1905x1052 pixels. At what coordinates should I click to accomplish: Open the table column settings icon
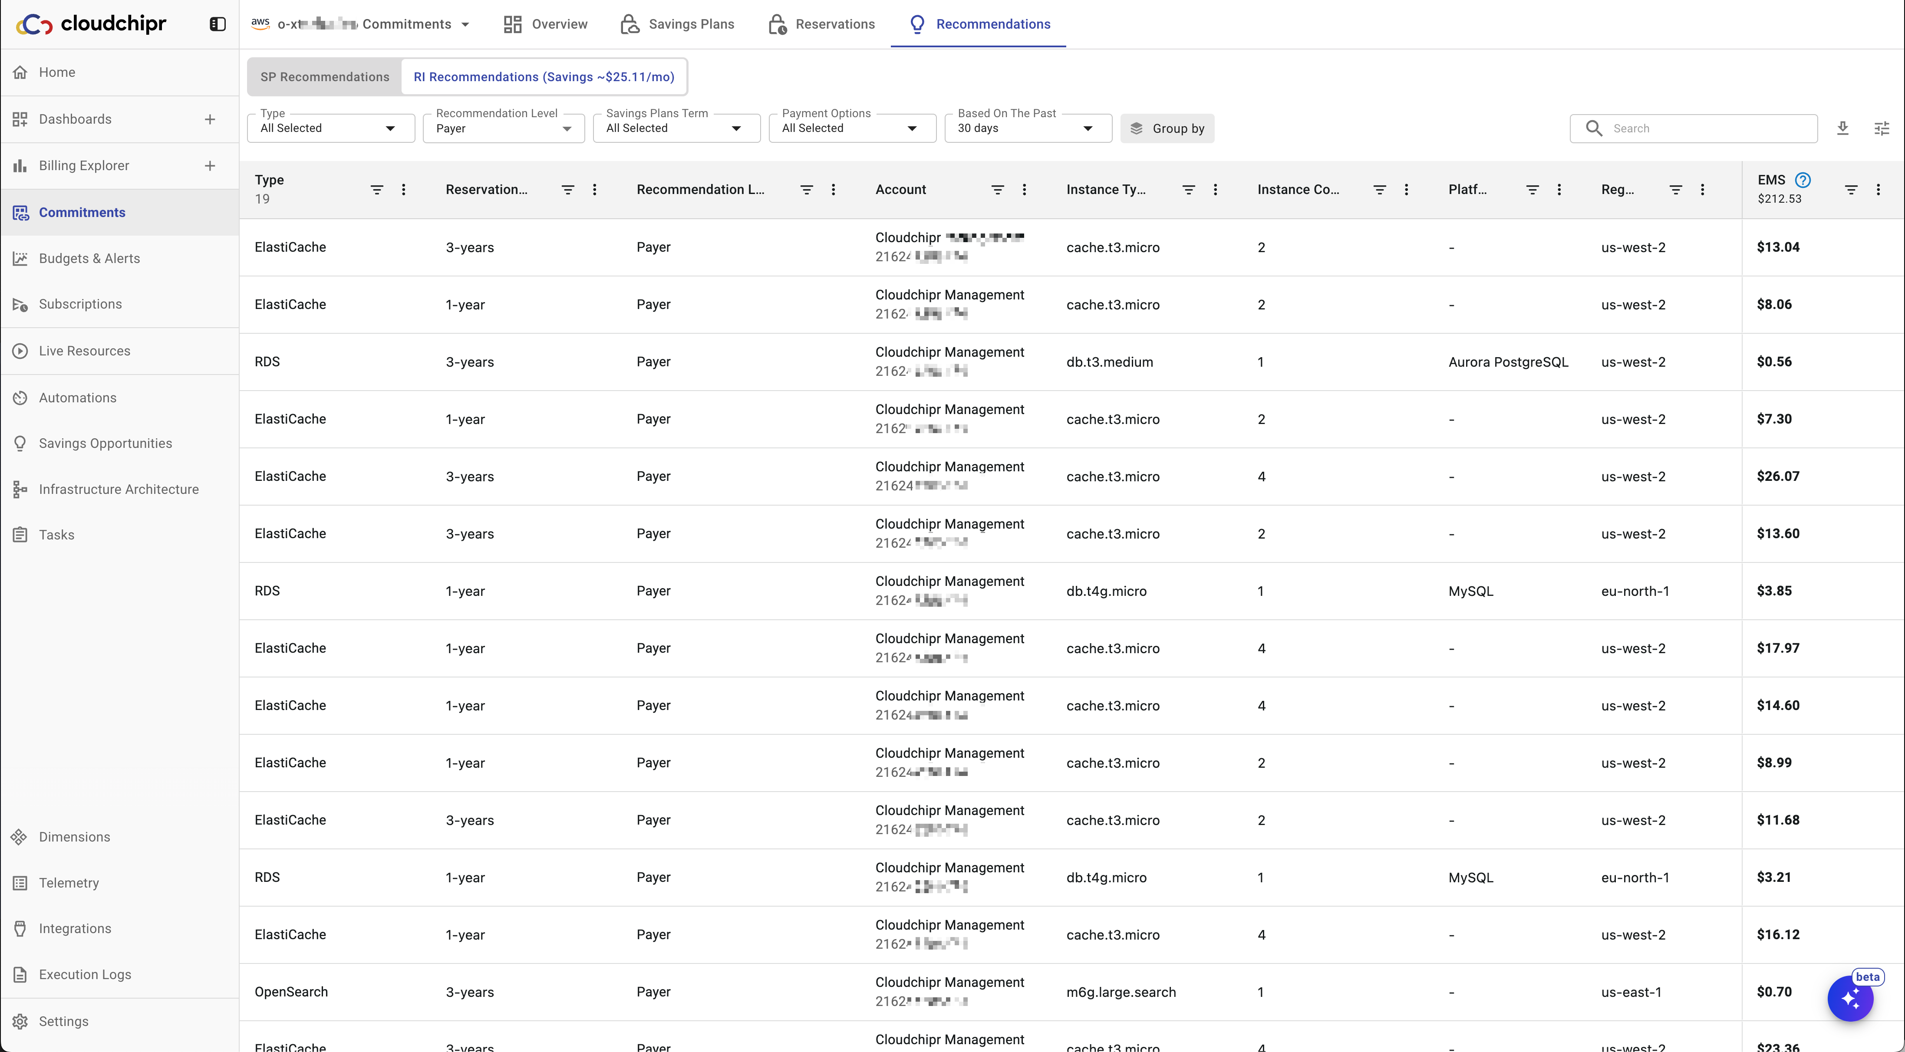coord(1881,128)
